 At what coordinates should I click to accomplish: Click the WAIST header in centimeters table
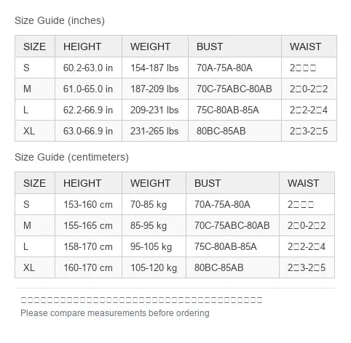pos(307,183)
